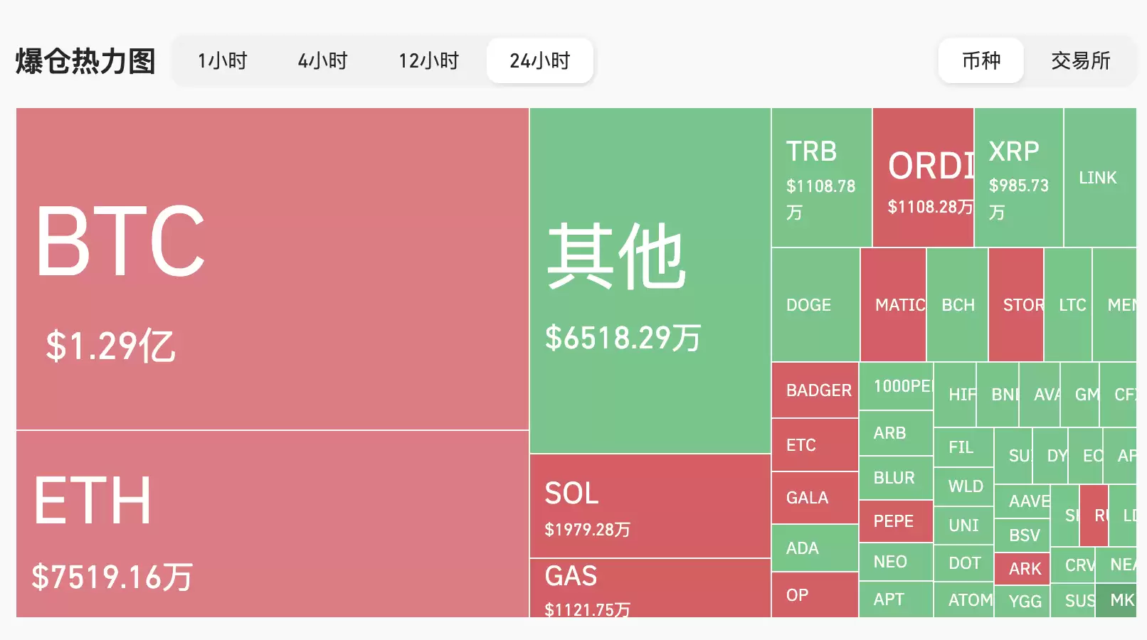Open the BADGER cell
The width and height of the screenshot is (1147, 640).
pyautogui.click(x=815, y=390)
